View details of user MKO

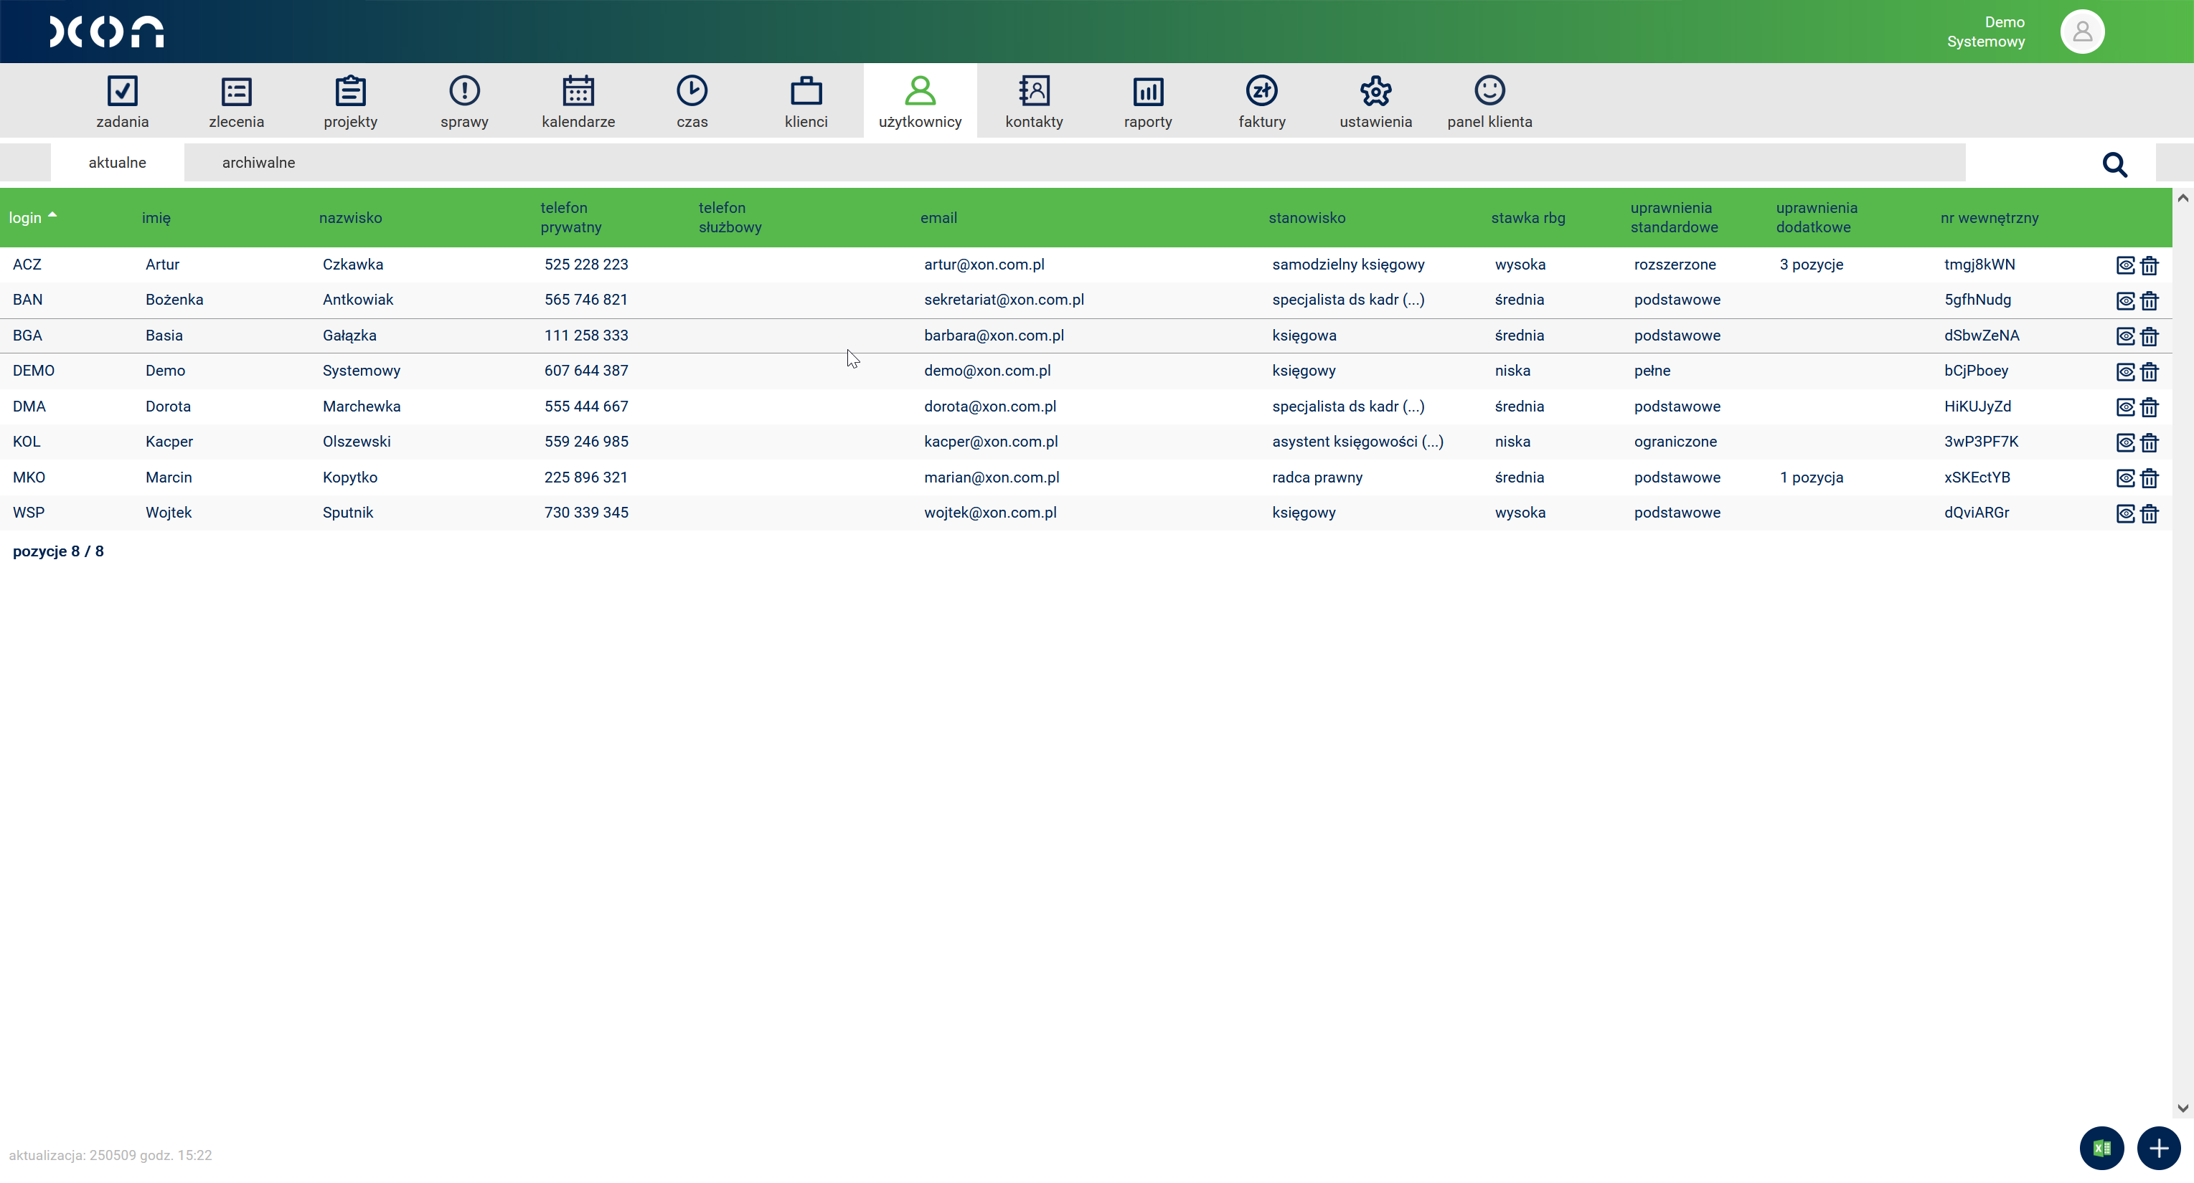[2125, 478]
